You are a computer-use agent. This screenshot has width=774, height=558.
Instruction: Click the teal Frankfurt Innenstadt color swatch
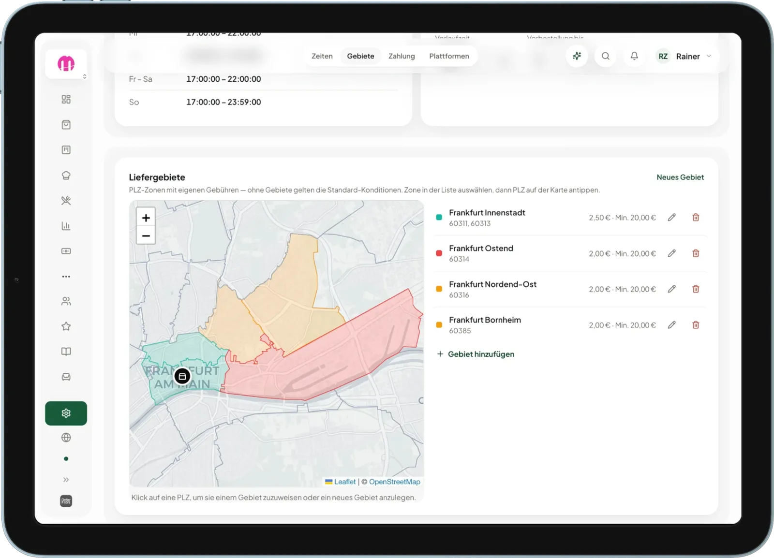point(439,218)
